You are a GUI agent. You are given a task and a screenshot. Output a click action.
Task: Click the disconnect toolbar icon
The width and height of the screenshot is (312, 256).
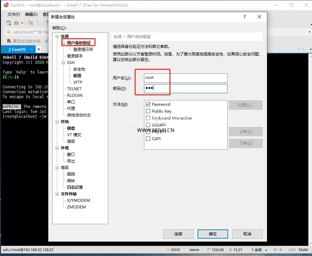pos(31,23)
